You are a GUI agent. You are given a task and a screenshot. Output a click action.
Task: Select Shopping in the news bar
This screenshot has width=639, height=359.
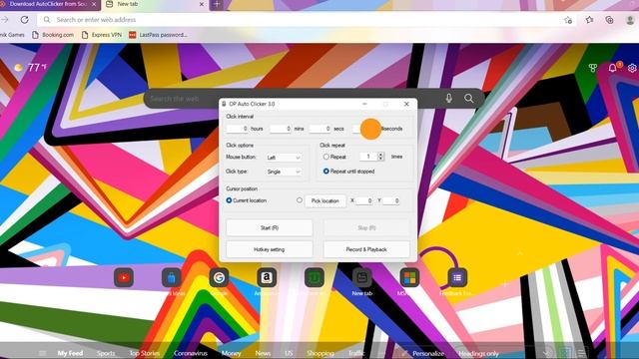[320, 353]
